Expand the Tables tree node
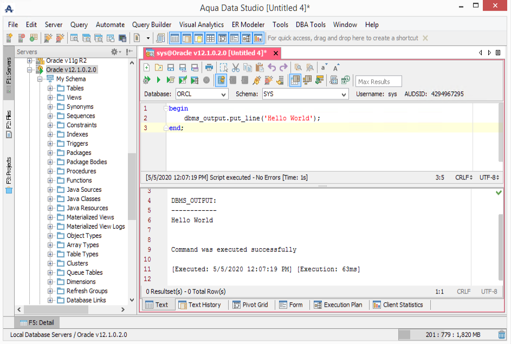 pyautogui.click(x=50, y=88)
